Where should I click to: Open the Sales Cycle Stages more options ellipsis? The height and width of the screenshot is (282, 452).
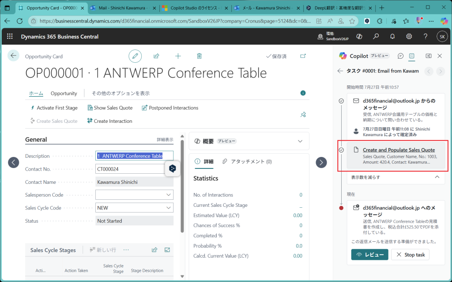126,250
